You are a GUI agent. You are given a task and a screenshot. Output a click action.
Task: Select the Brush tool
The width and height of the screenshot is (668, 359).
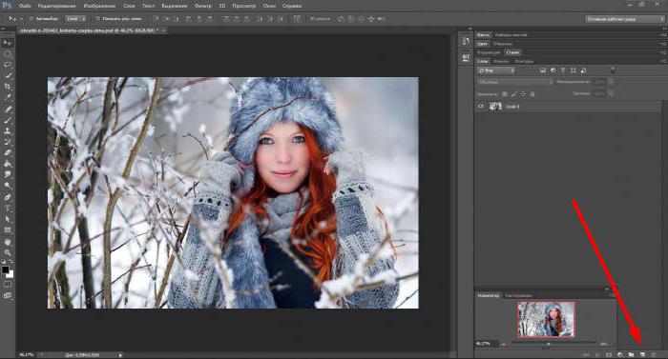tap(8, 120)
